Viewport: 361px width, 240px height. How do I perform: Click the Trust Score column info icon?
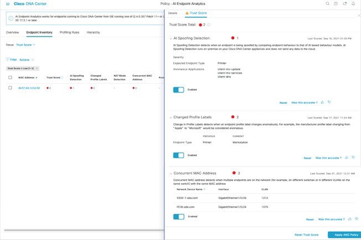point(62,77)
